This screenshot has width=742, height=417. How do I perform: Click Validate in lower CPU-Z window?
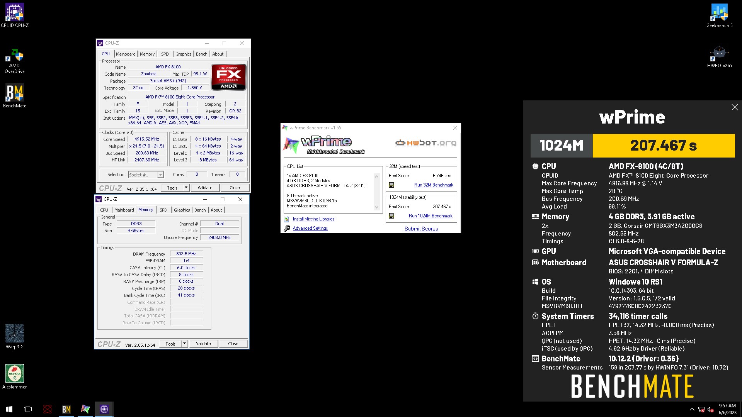tap(203, 344)
